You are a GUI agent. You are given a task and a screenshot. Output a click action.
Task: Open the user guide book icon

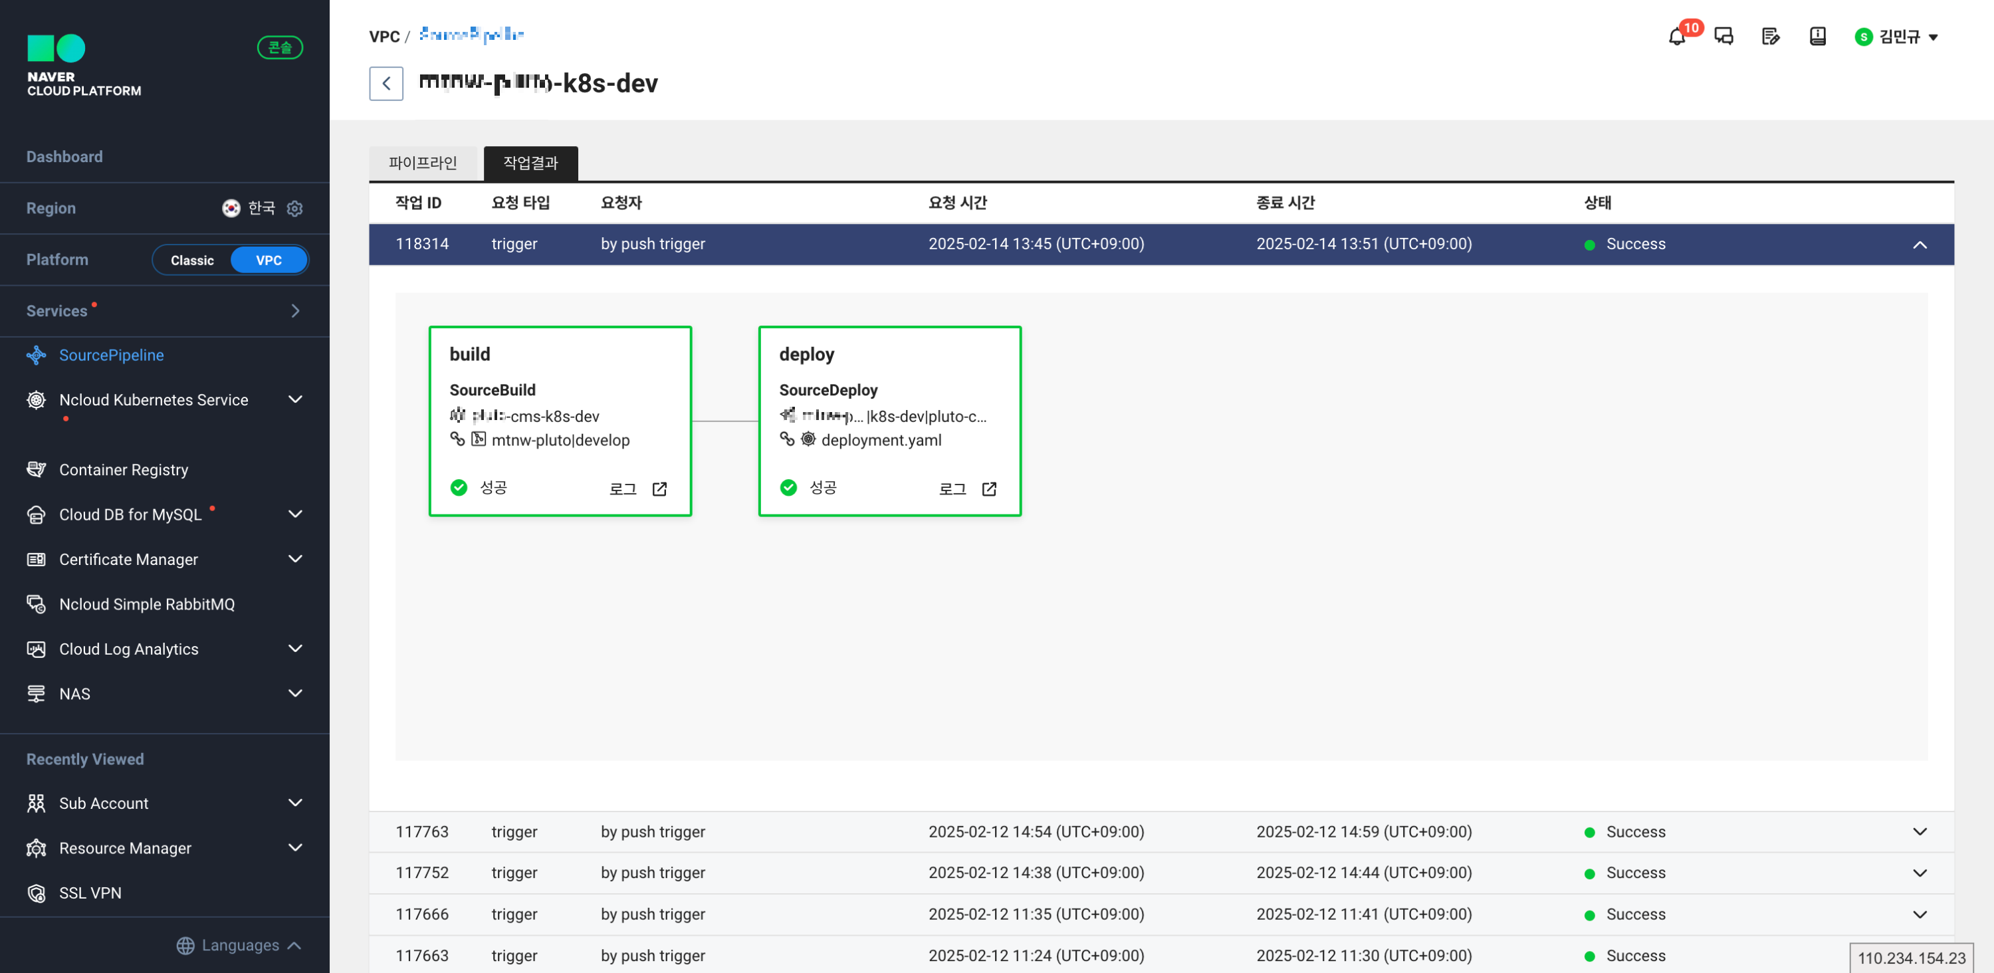[1817, 37]
